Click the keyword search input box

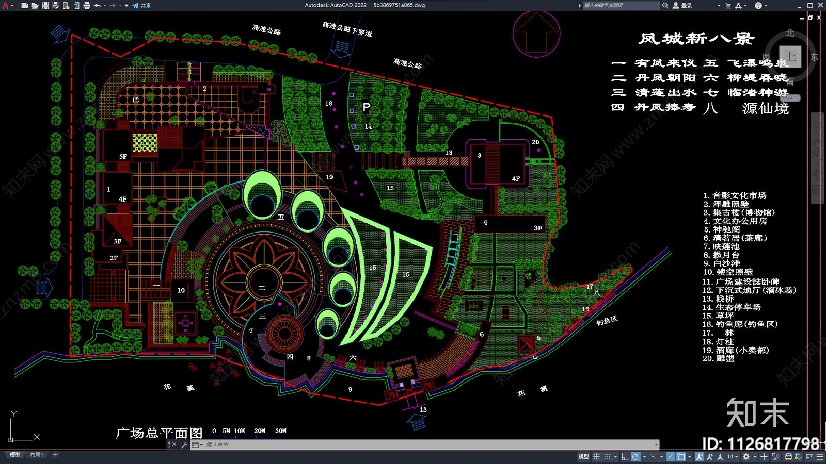point(621,6)
